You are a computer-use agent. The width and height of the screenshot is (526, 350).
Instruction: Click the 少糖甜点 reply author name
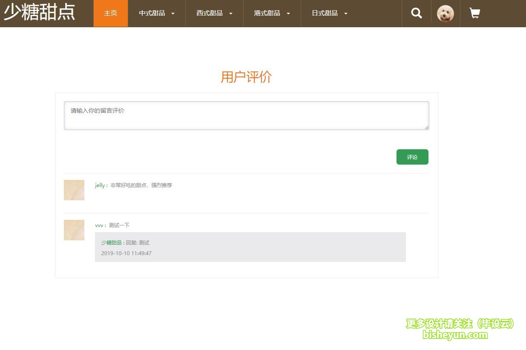[x=112, y=243]
